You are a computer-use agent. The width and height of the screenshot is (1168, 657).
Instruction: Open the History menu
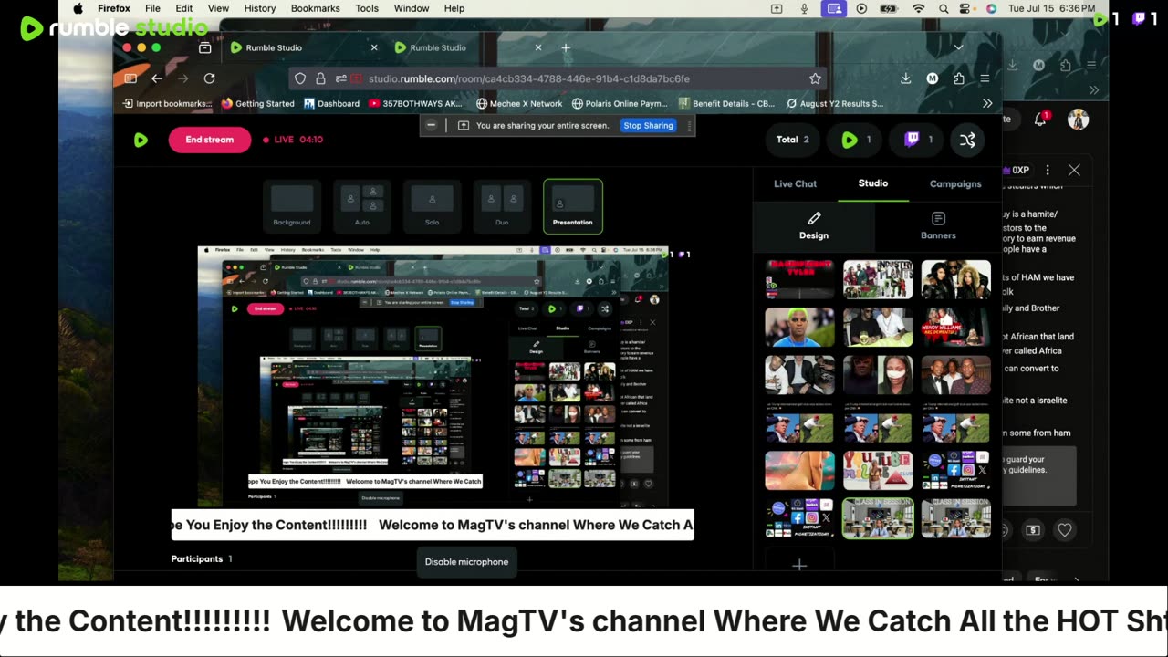[260, 8]
